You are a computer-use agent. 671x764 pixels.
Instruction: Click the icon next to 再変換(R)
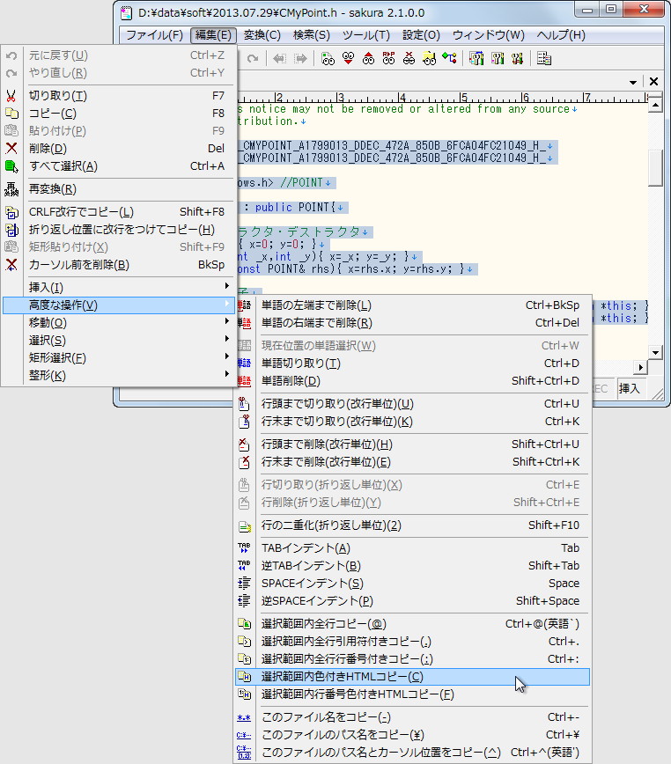[x=11, y=189]
